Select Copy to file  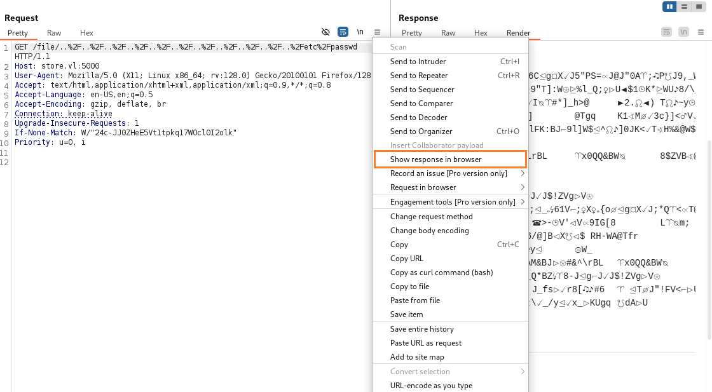tap(450, 287)
